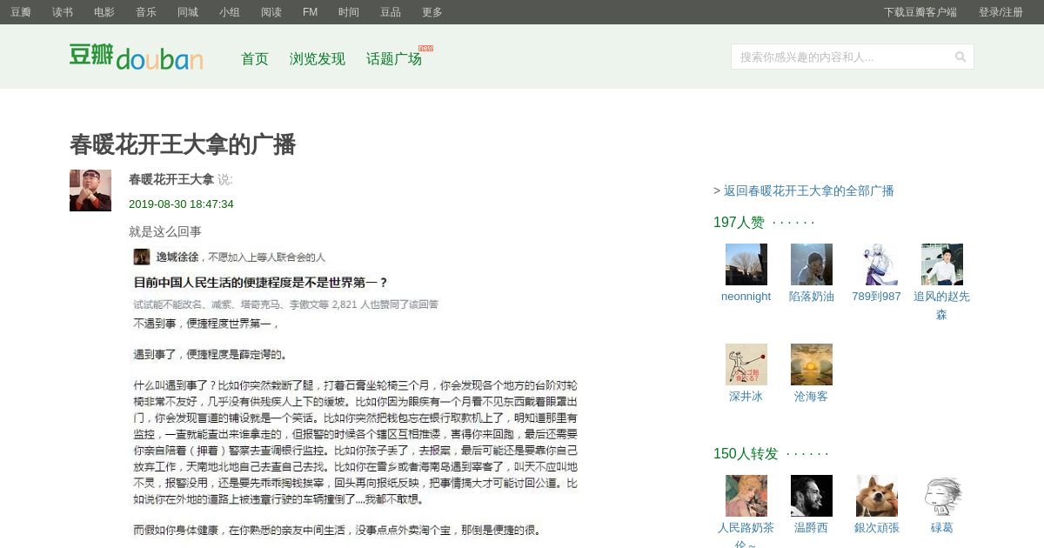This screenshot has width=1044, height=548.
Task: Open 同城 in top bar
Action: tap(188, 12)
